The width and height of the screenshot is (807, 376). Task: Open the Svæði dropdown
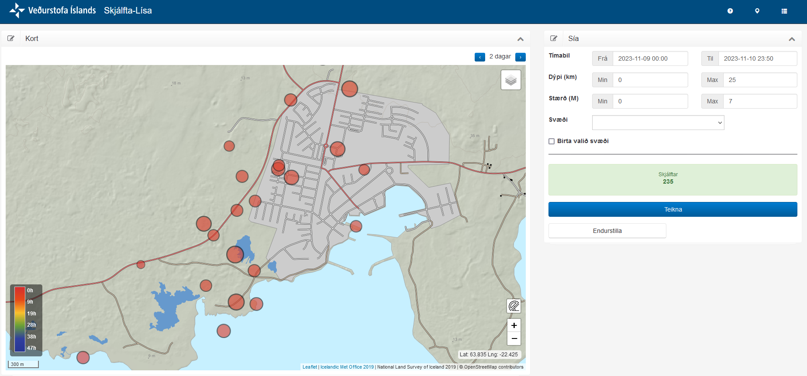click(x=658, y=123)
